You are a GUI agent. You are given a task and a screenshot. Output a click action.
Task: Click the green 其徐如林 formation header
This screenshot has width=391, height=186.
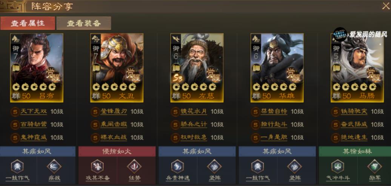click(x=355, y=151)
